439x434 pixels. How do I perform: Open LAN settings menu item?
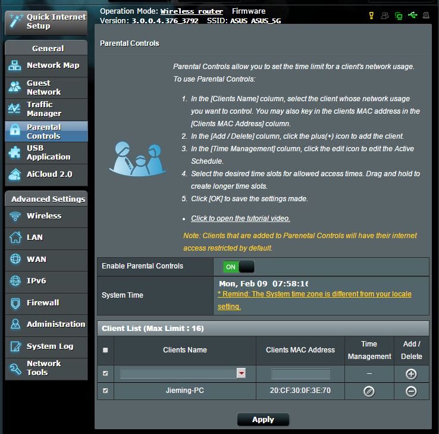pos(46,238)
